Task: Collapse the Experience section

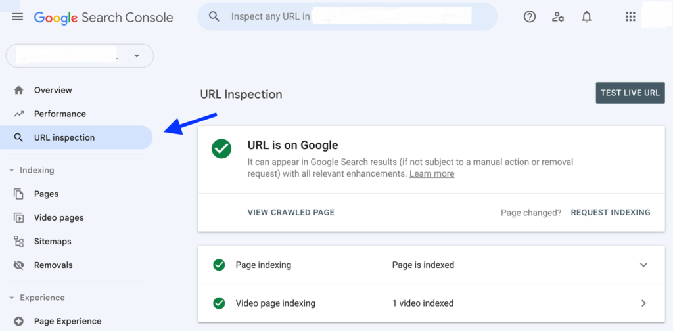Action: point(12,298)
